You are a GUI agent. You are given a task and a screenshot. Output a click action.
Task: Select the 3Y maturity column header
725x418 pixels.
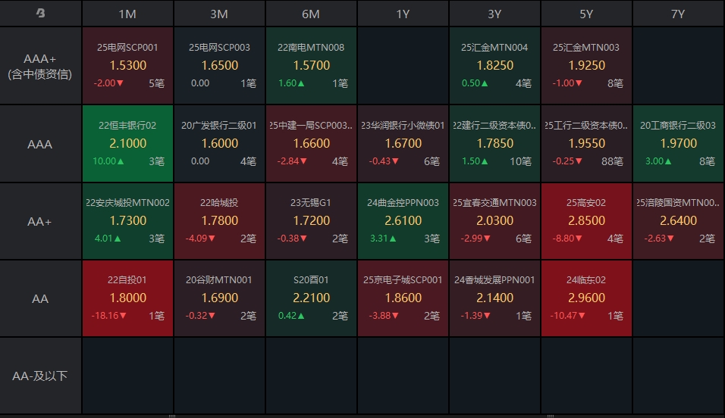[x=494, y=14]
